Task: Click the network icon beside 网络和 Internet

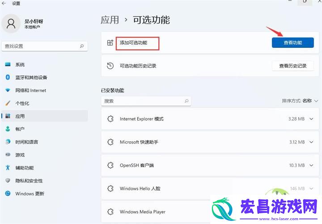Action: point(8,90)
